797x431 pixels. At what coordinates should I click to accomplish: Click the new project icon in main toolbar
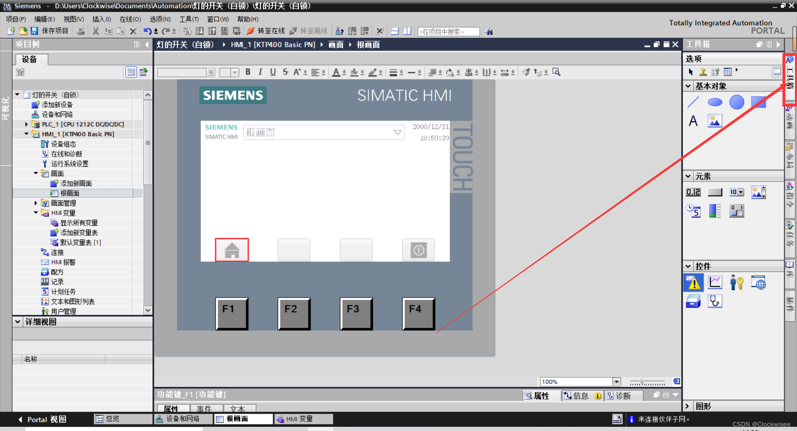[x=11, y=31]
